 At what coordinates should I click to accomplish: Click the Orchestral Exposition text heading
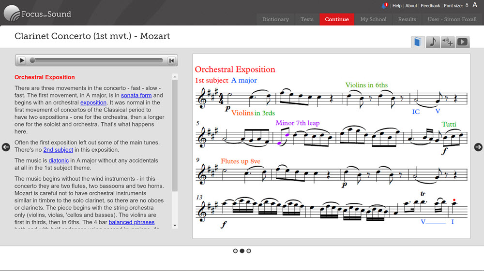point(45,77)
